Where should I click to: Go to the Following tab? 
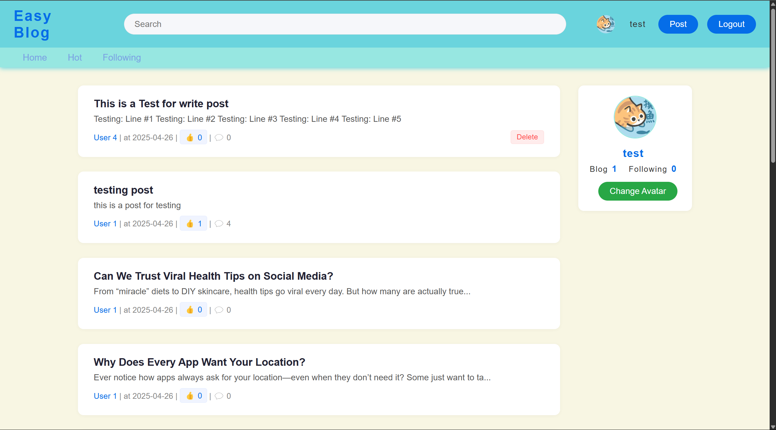click(122, 58)
